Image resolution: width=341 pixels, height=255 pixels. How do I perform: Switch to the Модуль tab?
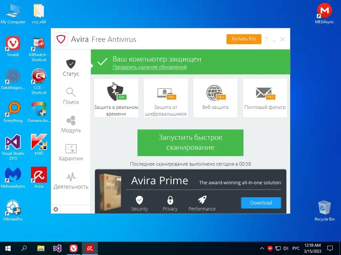pos(71,124)
